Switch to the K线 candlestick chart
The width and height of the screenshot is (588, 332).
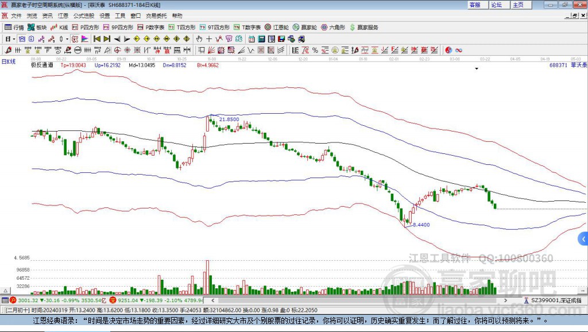59,28
